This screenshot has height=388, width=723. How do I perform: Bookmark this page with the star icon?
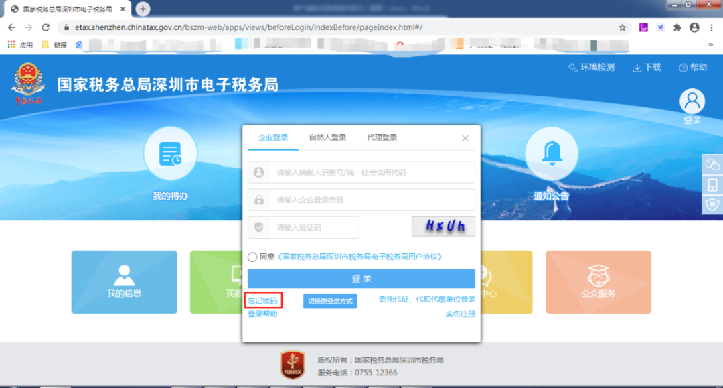click(622, 27)
